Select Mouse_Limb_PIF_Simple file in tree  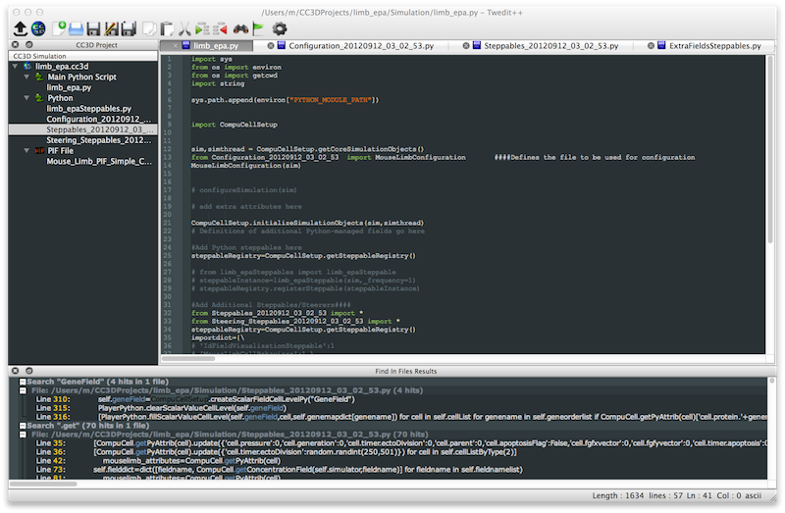[98, 161]
